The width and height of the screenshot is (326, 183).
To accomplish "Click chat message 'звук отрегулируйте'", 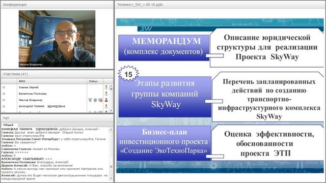I will click(22, 136).
